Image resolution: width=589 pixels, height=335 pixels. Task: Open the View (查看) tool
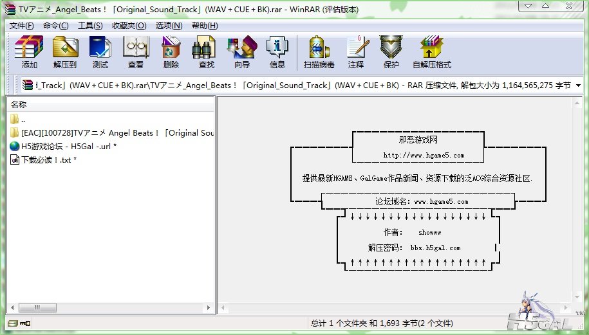point(136,52)
